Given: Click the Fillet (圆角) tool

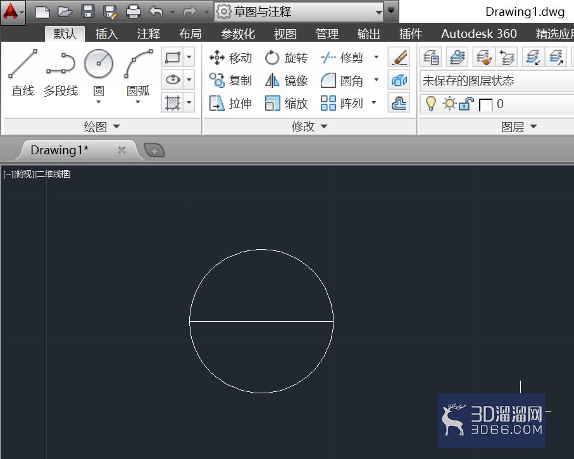Looking at the screenshot, I should pos(342,80).
